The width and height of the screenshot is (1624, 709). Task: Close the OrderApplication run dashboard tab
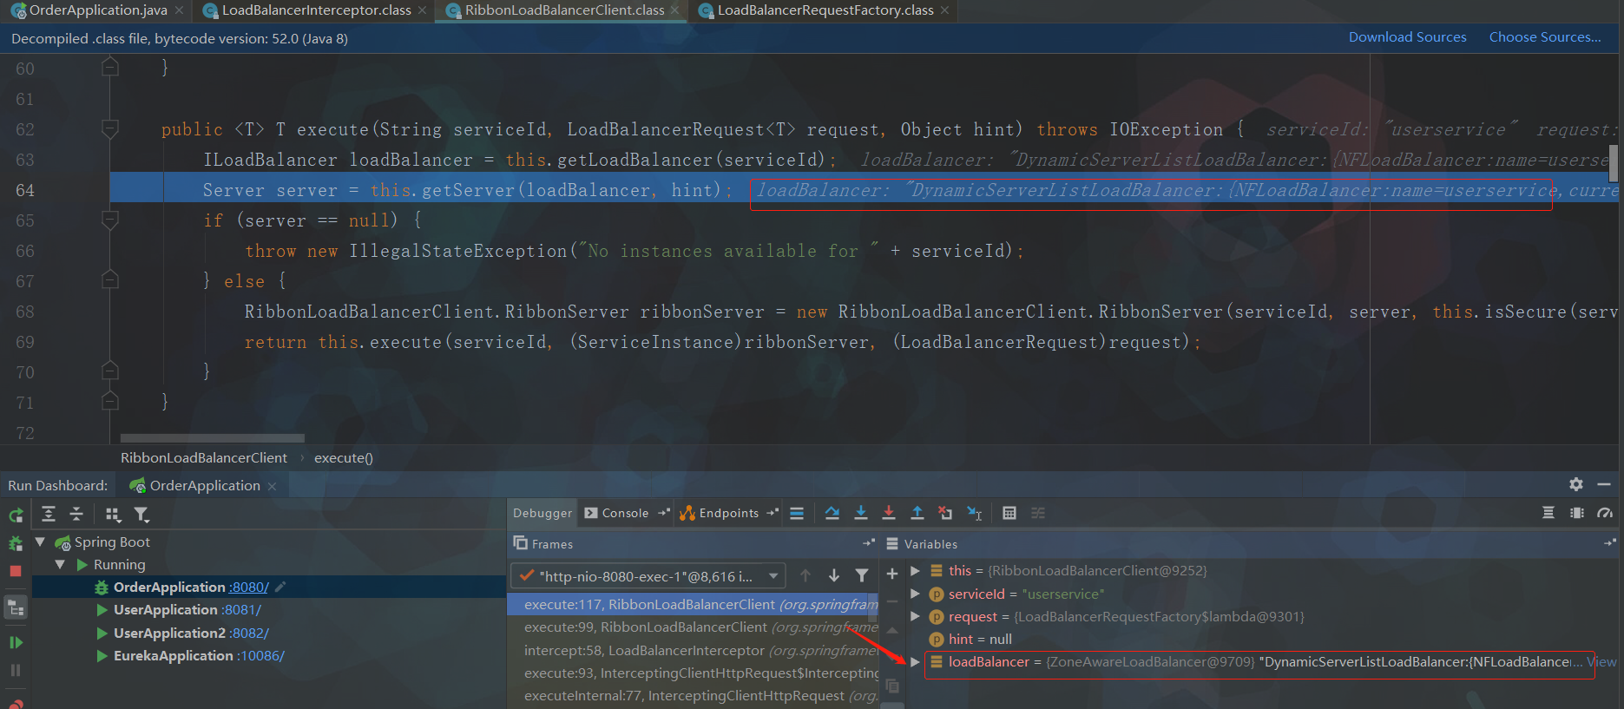(x=272, y=486)
